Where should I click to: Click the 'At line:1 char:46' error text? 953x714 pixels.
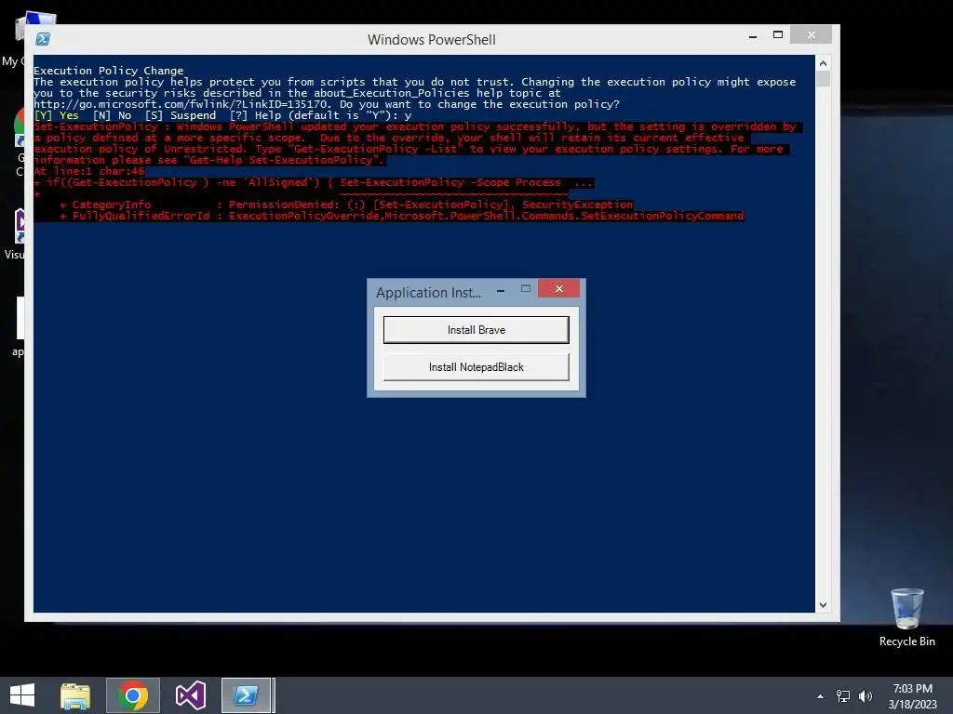(89, 171)
